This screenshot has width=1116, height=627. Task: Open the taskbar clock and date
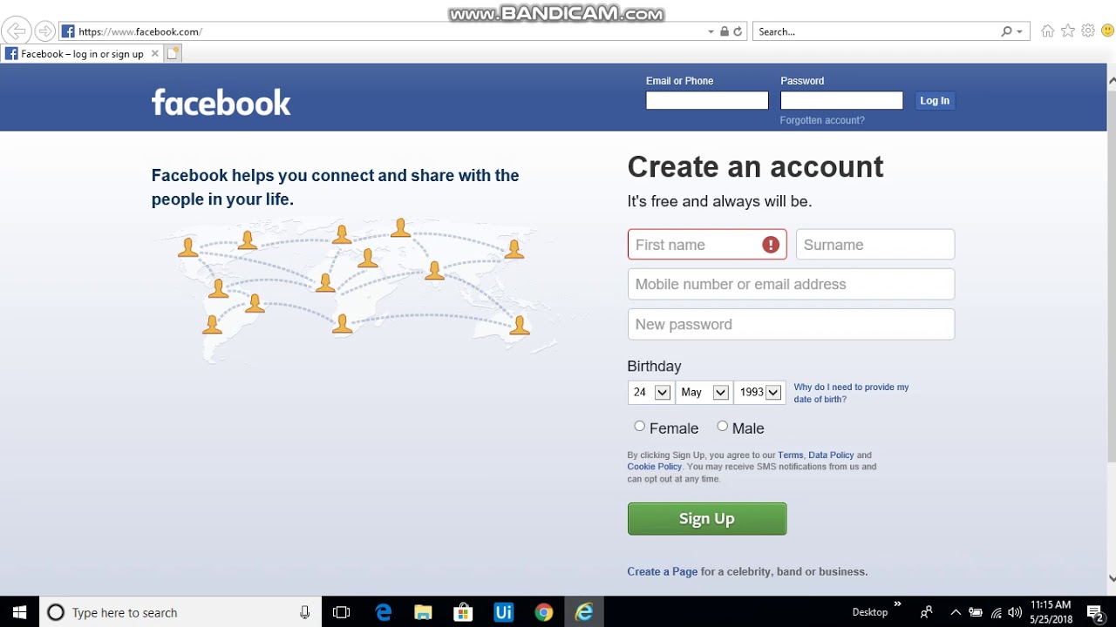coord(1051,612)
